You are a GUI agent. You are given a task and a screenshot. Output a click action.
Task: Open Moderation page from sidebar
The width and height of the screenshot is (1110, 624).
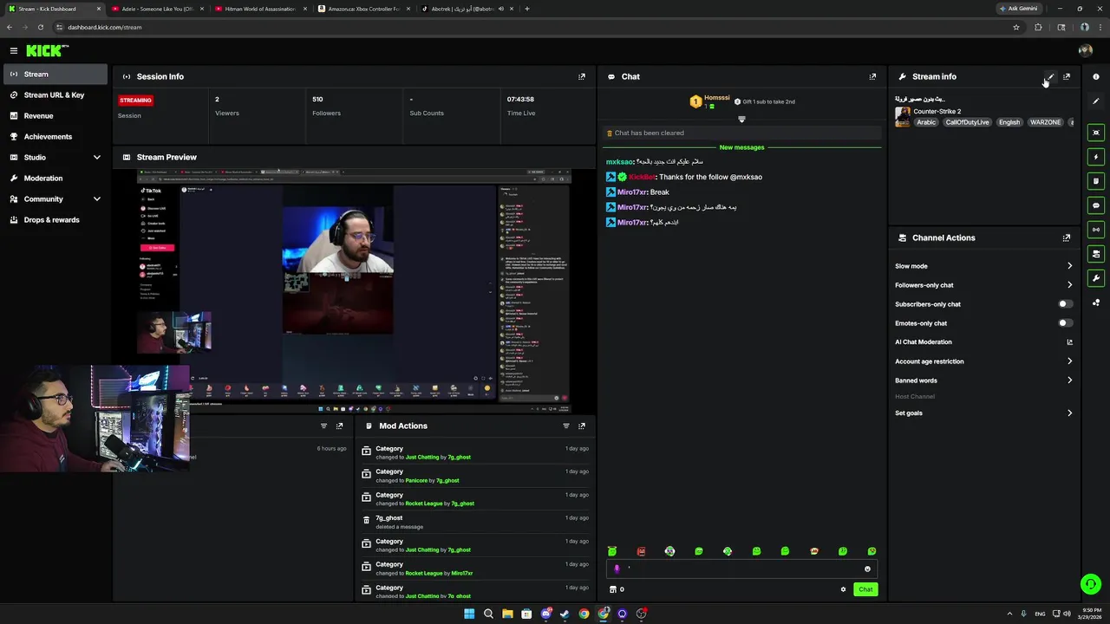click(55, 179)
